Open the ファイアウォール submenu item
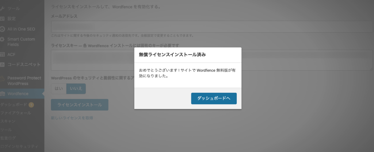374x152 pixels. (15, 113)
